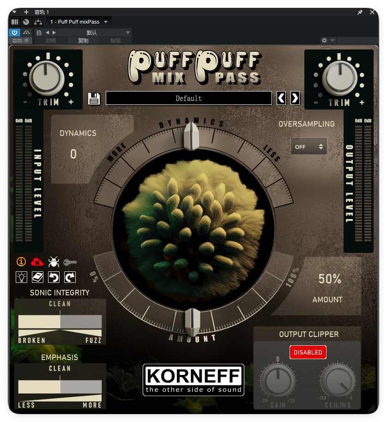This screenshot has width=387, height=422.
Task: Go to the next preset with right chevron
Action: tap(295, 98)
